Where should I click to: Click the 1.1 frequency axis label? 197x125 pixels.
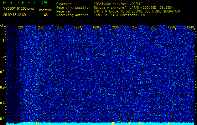[3, 41]
